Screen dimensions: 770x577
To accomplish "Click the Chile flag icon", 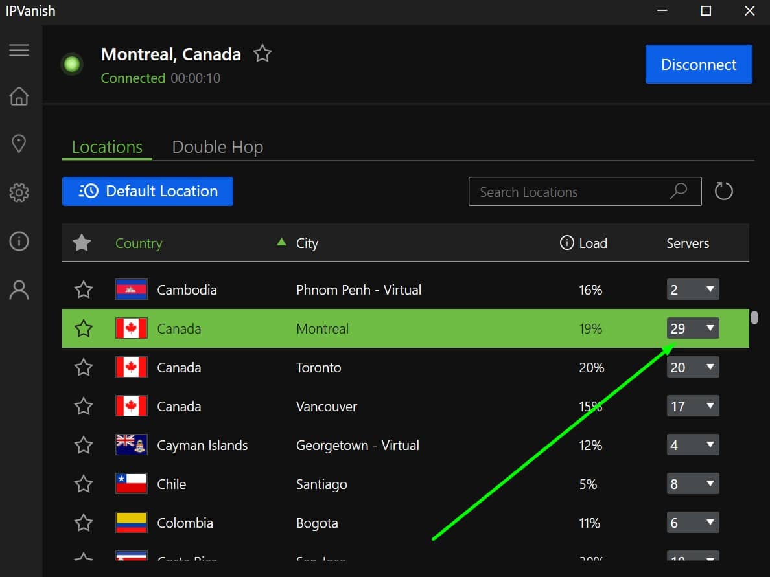I will tap(131, 483).
